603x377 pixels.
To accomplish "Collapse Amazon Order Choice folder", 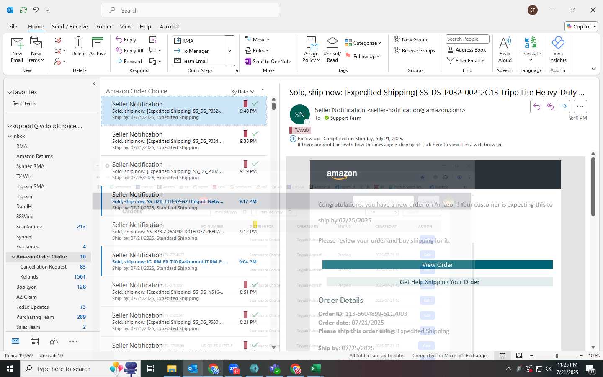I will coord(13,257).
